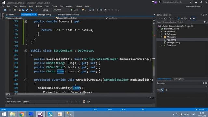Screen dimensions: 208x117
Task: Close the Program.cs tab
Action: [x=36, y=15]
